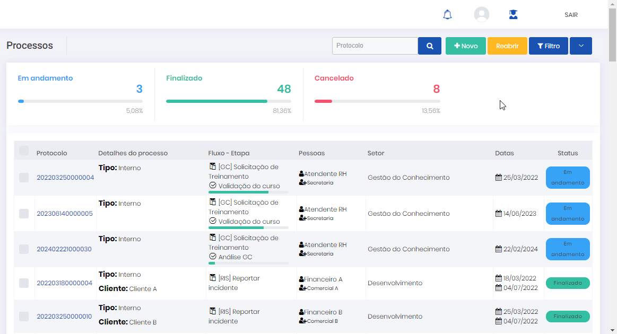Select the Finalizado summary card
This screenshot has width=617, height=334.
click(228, 94)
